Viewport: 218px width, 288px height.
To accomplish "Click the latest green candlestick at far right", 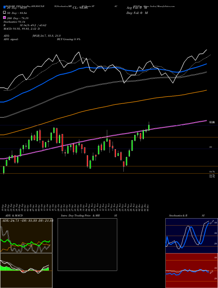I will [x=149, y=127].
